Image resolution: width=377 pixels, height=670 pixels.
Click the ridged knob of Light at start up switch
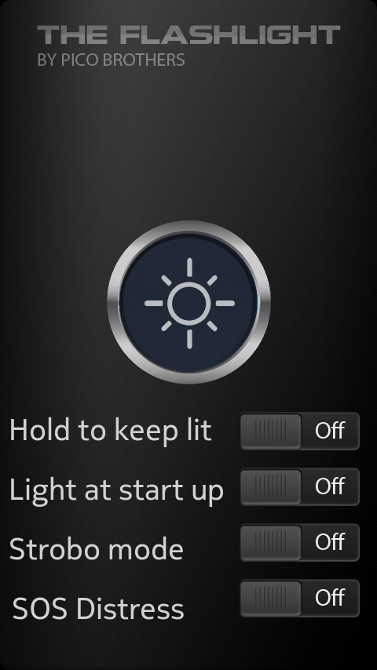pyautogui.click(x=271, y=486)
